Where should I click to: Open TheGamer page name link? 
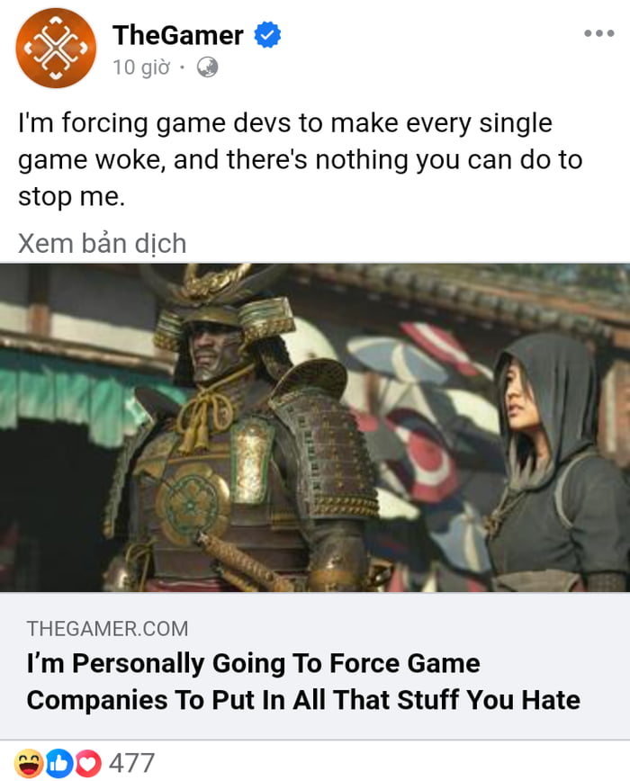point(178,35)
